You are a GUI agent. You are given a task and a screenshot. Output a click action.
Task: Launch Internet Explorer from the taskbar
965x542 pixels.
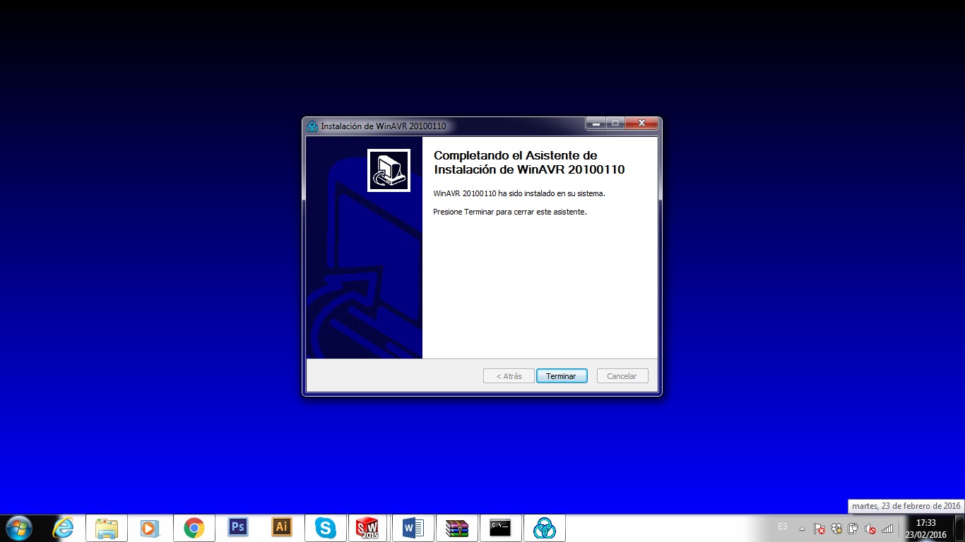63,528
